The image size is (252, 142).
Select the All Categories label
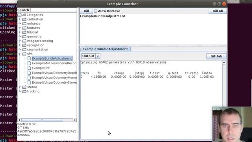click(x=33, y=15)
